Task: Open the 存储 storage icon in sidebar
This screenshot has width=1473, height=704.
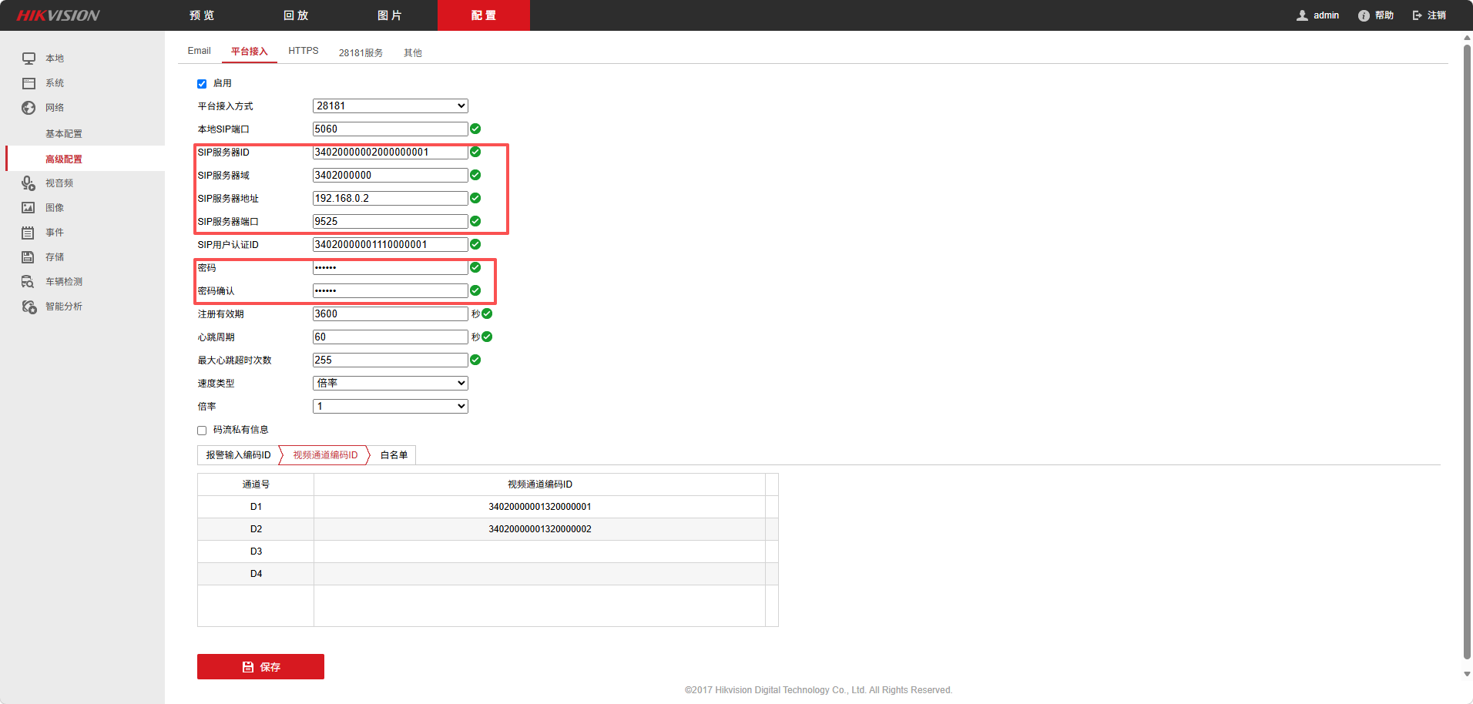Action: (x=29, y=257)
